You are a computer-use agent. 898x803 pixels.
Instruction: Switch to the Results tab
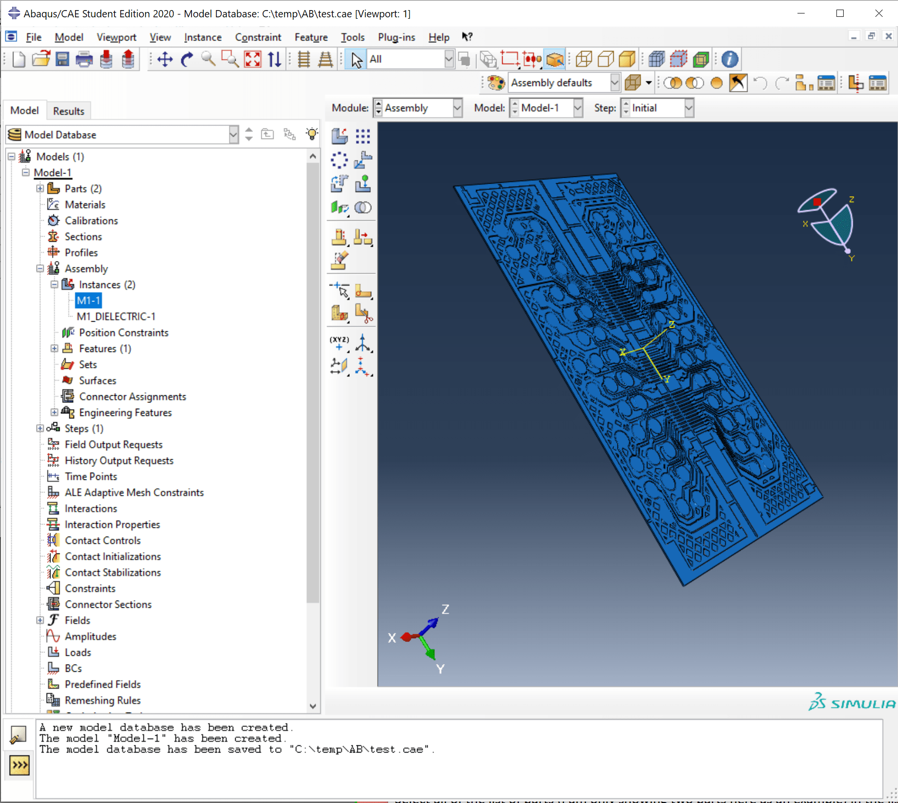tap(68, 111)
